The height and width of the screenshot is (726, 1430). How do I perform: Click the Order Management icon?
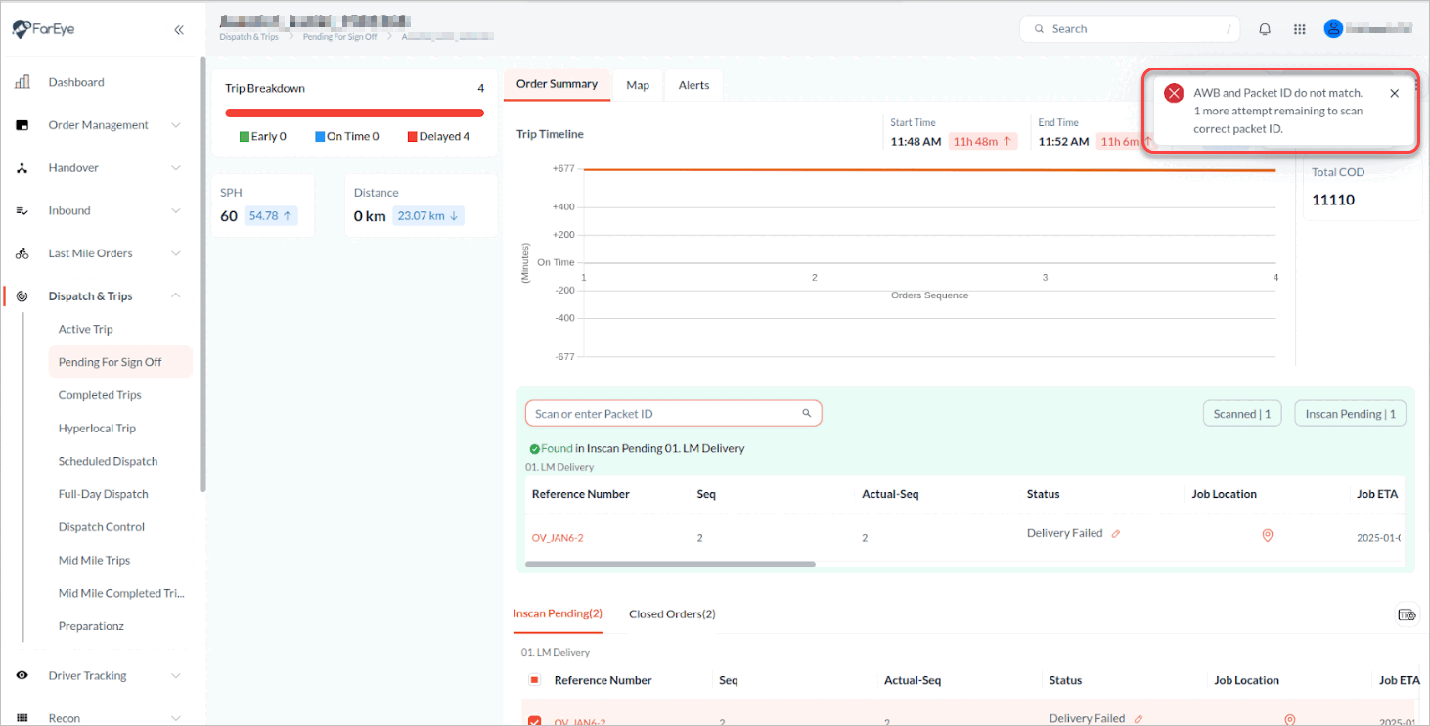22,125
